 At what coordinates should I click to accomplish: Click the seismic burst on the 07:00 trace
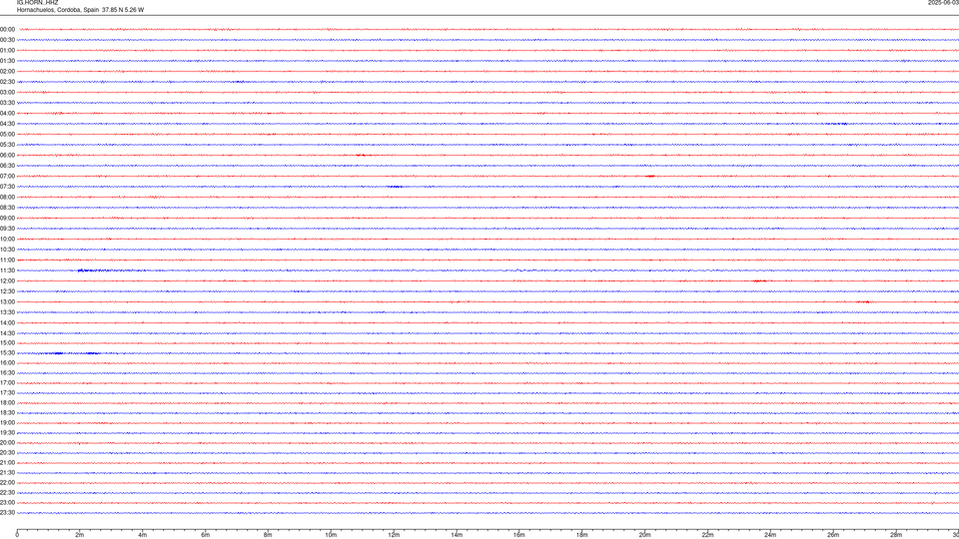(650, 176)
